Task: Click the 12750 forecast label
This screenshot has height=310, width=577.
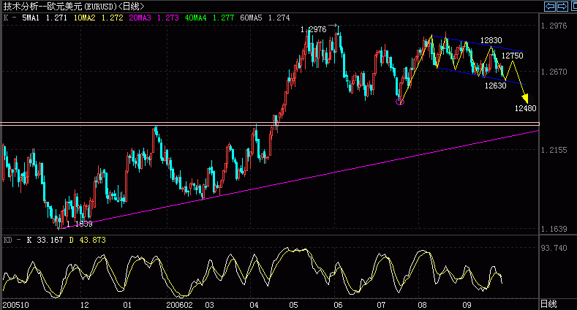Action: 512,56
